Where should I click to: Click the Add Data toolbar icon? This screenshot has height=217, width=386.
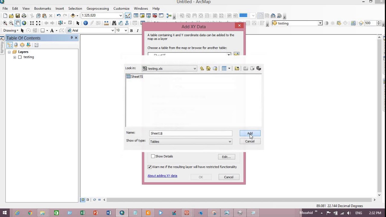click(x=73, y=16)
